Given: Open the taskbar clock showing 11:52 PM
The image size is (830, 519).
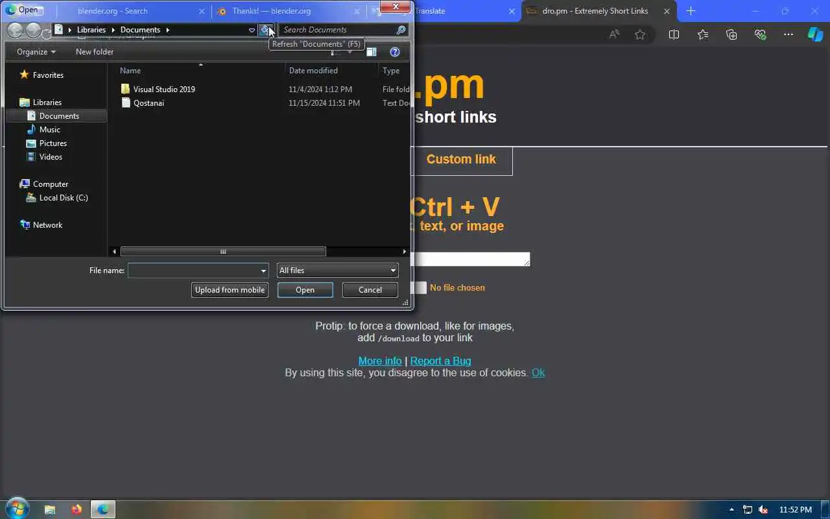Looking at the screenshot, I should [x=795, y=509].
